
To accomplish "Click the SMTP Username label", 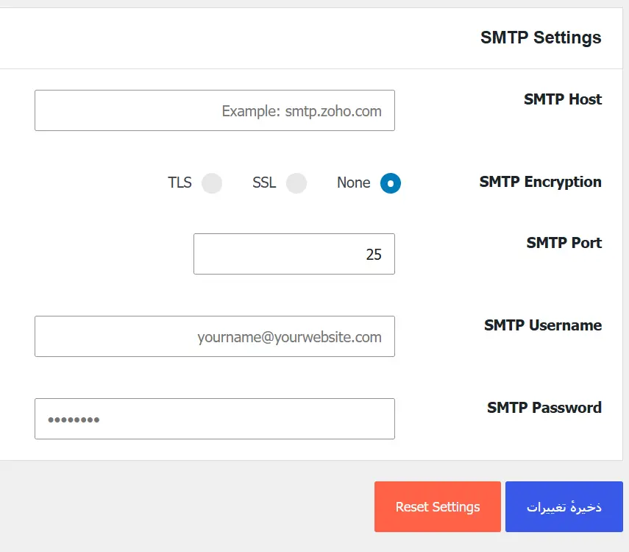I will [543, 325].
